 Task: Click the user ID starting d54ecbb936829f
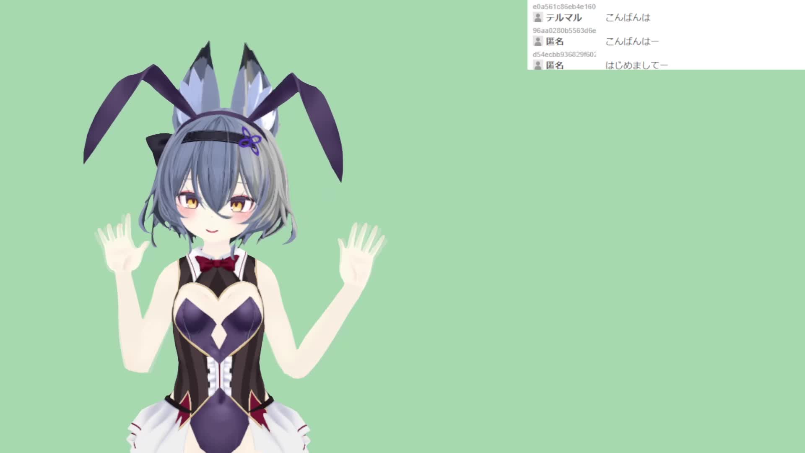coord(564,55)
